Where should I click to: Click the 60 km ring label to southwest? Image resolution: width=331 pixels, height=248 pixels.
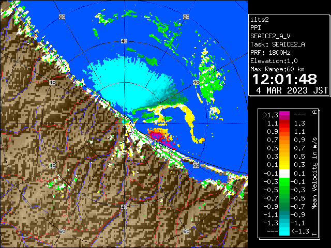click(62, 231)
